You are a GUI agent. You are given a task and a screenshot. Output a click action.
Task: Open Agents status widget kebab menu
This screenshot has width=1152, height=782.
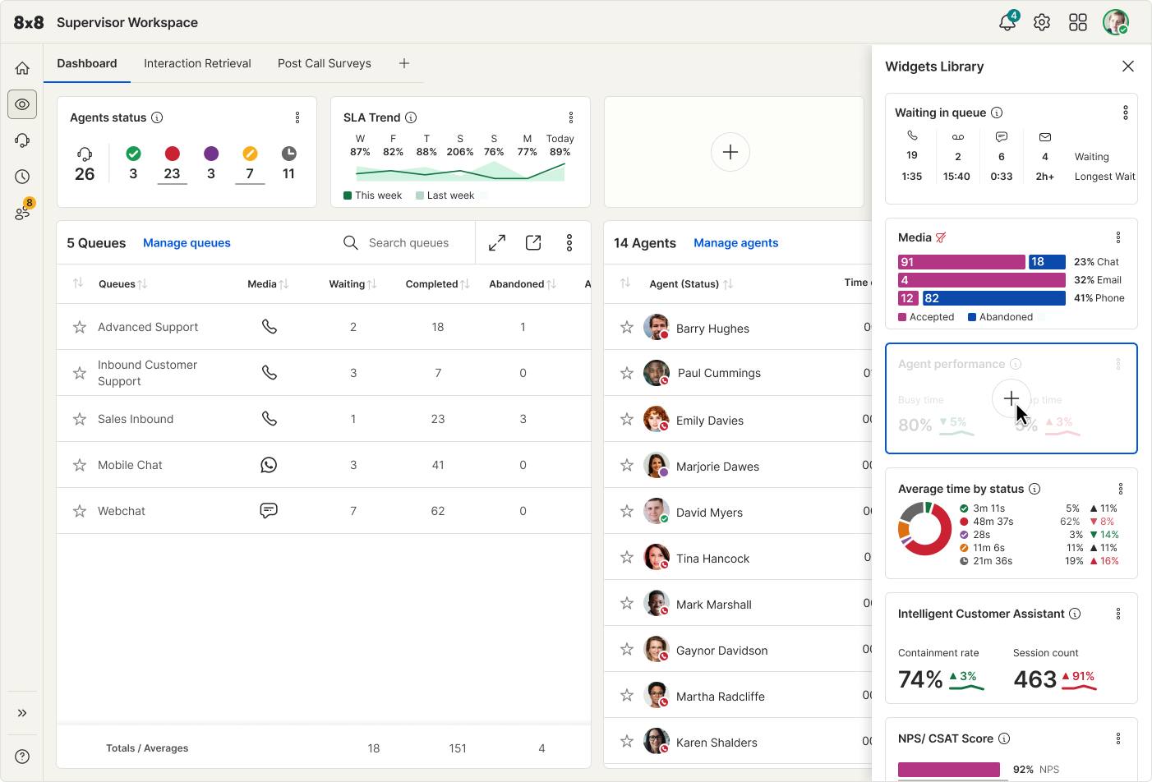pos(297,117)
